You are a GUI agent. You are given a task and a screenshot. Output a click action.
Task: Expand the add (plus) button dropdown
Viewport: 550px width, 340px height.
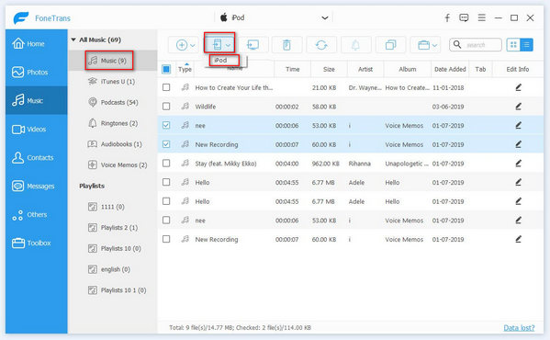coord(193,45)
